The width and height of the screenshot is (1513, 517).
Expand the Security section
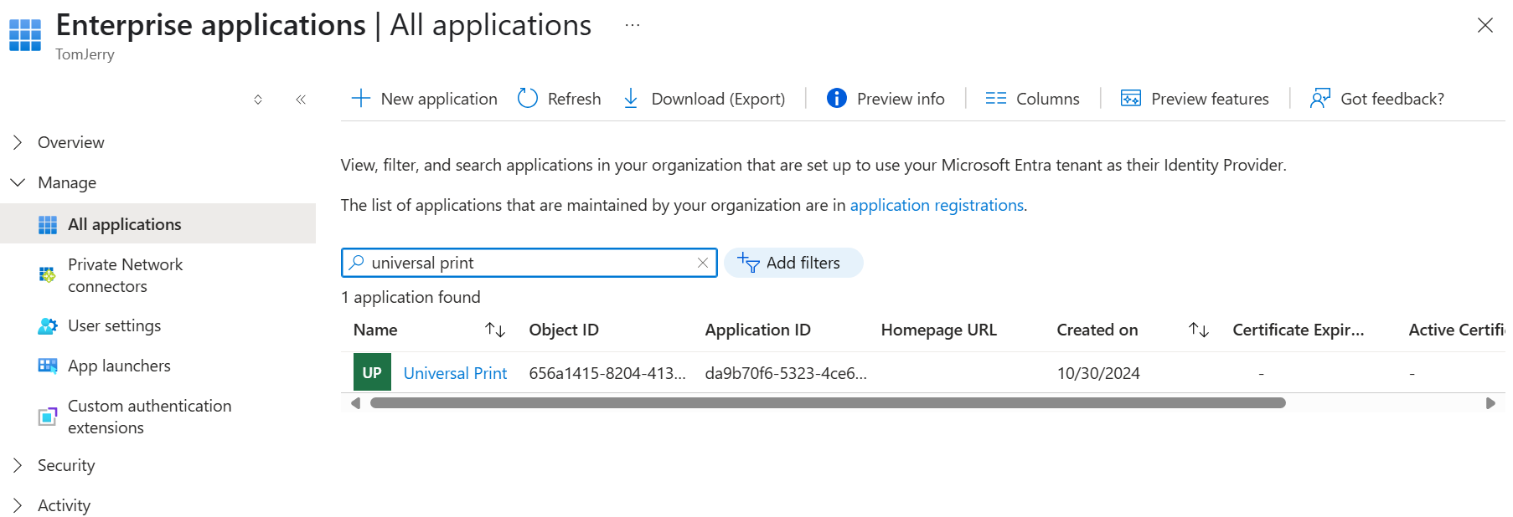tap(18, 465)
